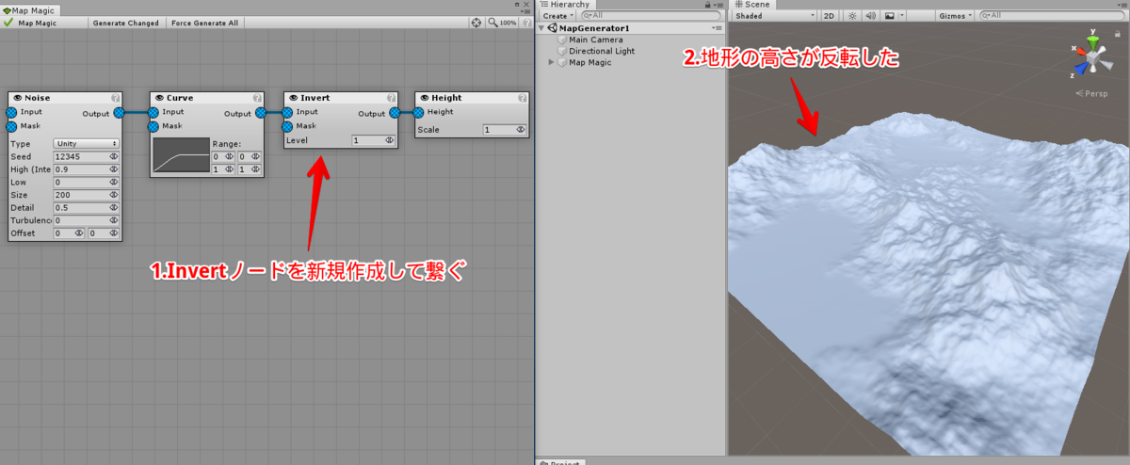Open the Shaded draw mode dropdown
This screenshot has height=465, width=1130.
(775, 16)
